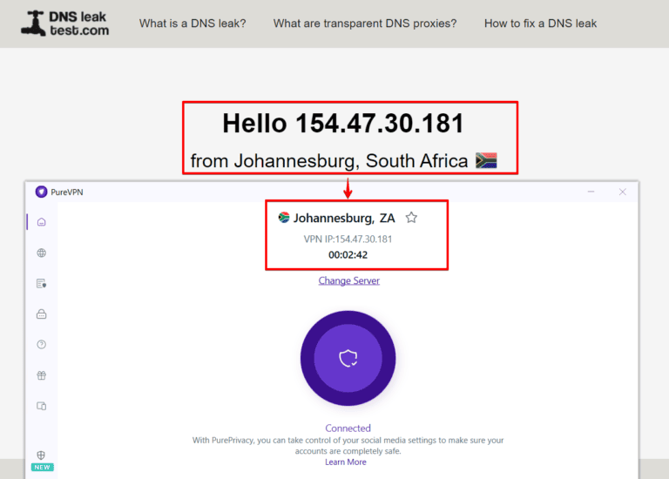Open the PureVPN home tab
669x479 pixels.
pos(41,222)
